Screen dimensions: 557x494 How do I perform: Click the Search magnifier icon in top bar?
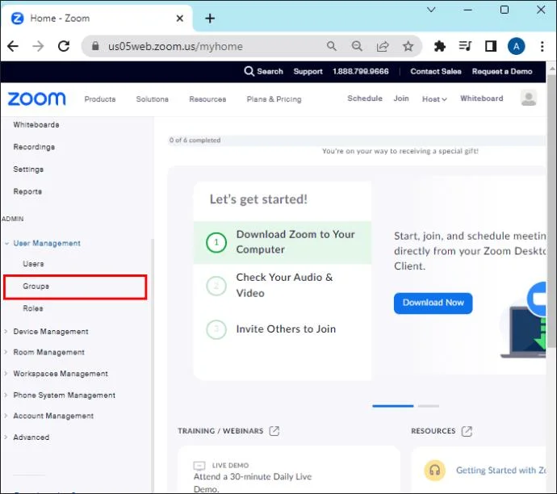[249, 71]
